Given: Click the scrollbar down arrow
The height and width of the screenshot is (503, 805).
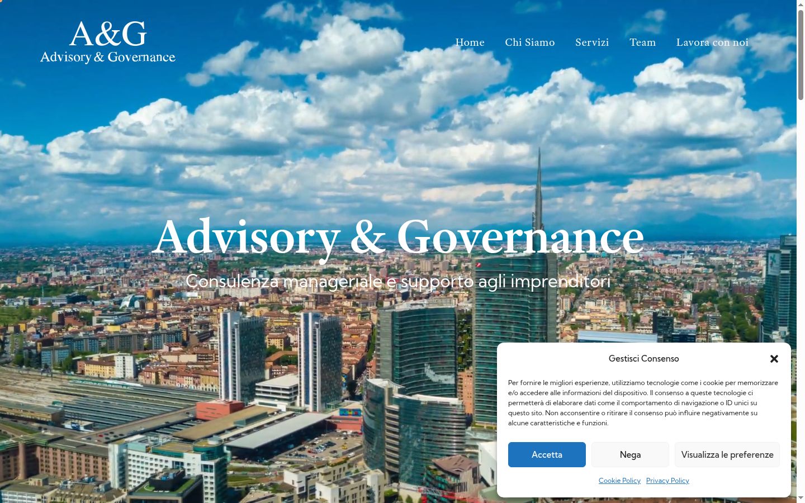Looking at the screenshot, I should 801,498.
